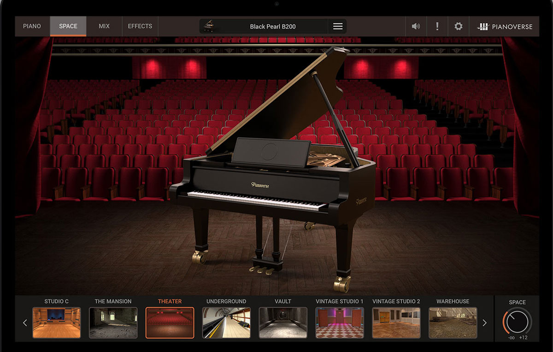Select the Studio C space thumbnail
The image size is (553, 352).
tap(57, 323)
